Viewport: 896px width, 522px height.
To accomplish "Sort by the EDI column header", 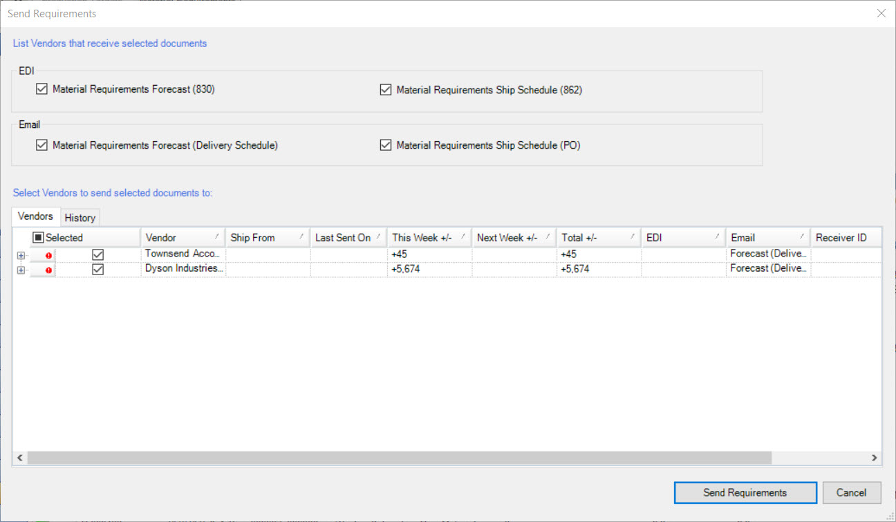I will click(x=684, y=238).
